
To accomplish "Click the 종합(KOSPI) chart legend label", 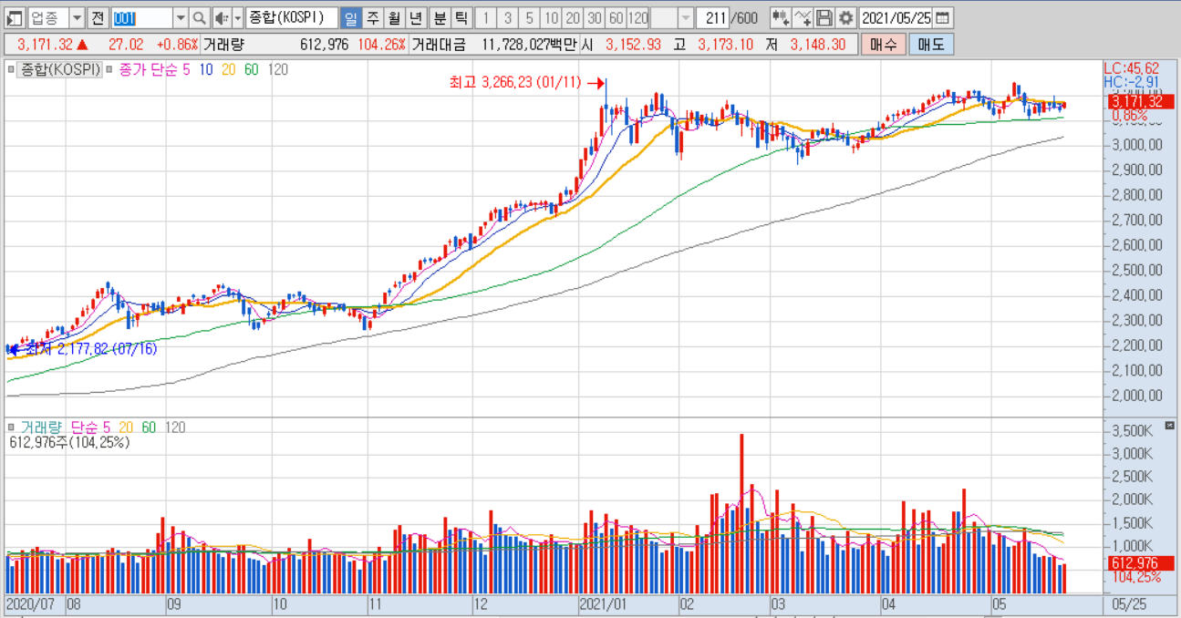I will tap(61, 68).
